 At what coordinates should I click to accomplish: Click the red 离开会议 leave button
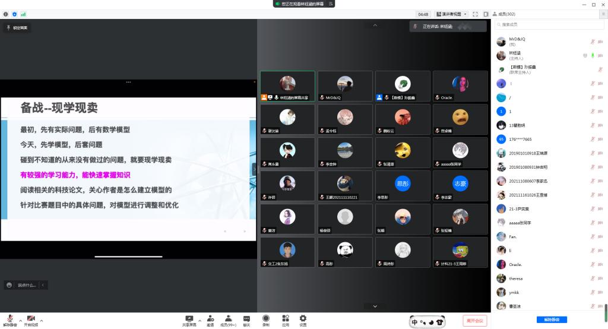(474, 321)
